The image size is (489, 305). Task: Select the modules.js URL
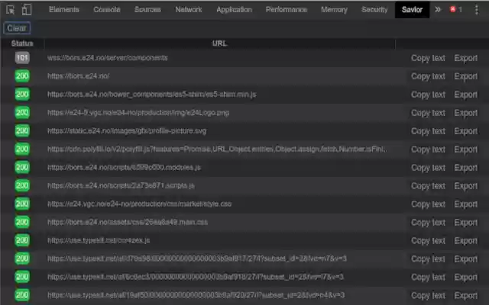(x=124, y=168)
